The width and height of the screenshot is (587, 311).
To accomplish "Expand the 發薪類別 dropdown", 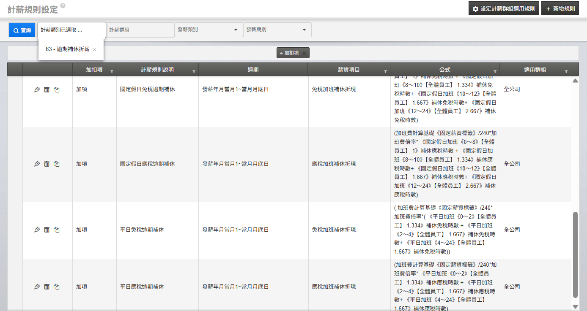I will [236, 30].
